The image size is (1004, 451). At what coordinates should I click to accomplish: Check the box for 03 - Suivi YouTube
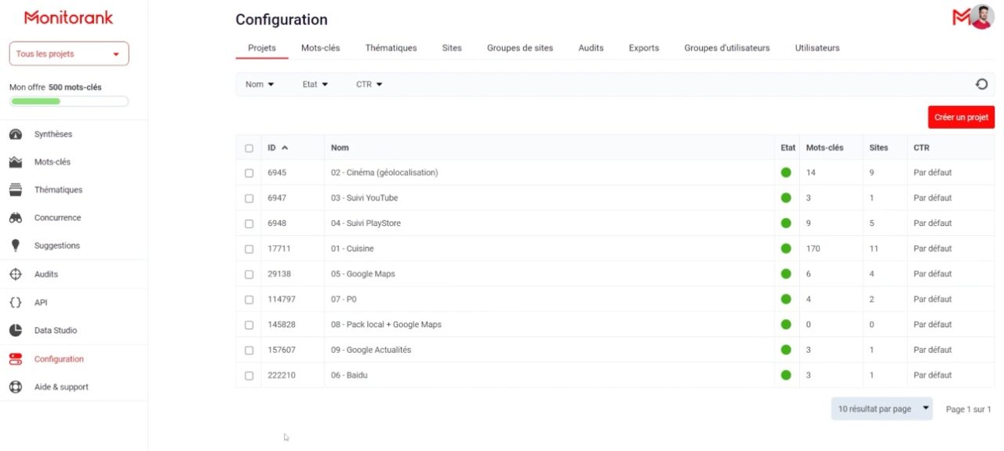click(249, 198)
